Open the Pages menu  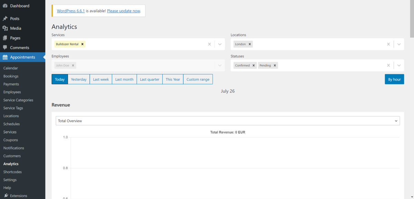22,38
